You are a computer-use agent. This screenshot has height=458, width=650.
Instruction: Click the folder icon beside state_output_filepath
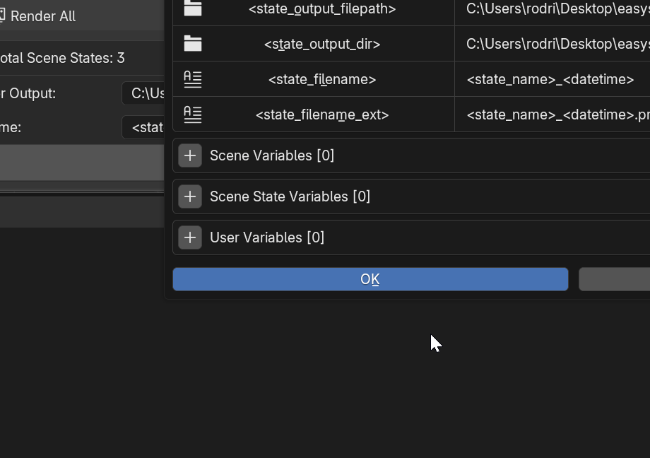tap(192, 8)
